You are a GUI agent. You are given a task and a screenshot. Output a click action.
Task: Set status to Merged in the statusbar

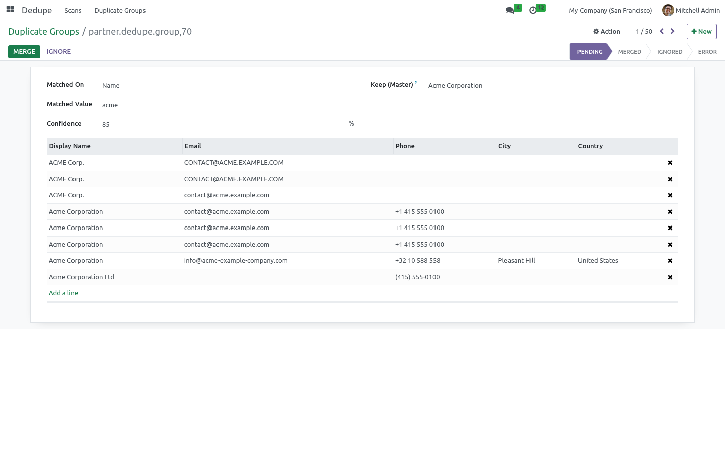629,52
